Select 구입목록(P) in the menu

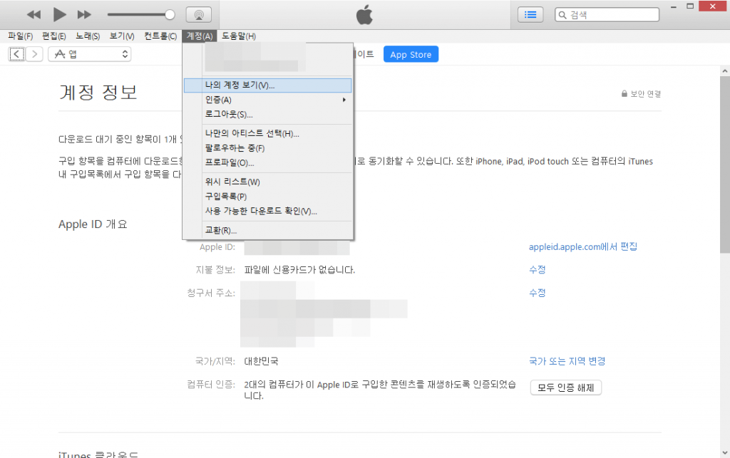coord(226,197)
